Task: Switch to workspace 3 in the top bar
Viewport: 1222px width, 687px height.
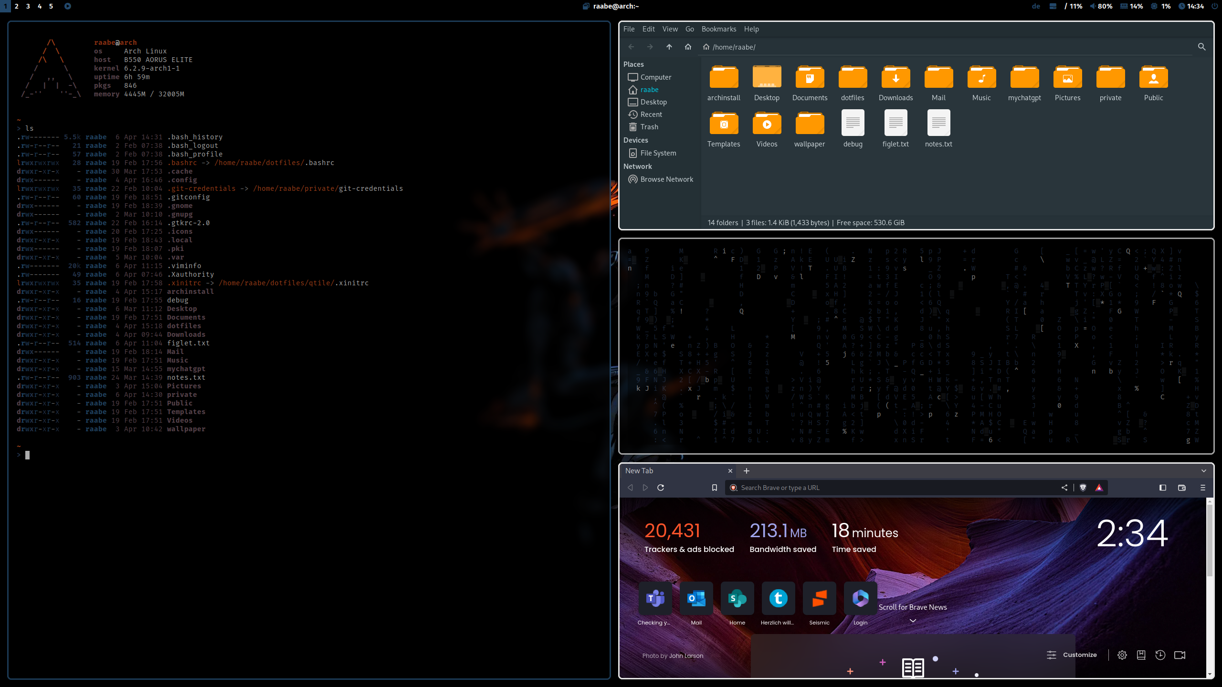Action: tap(28, 6)
